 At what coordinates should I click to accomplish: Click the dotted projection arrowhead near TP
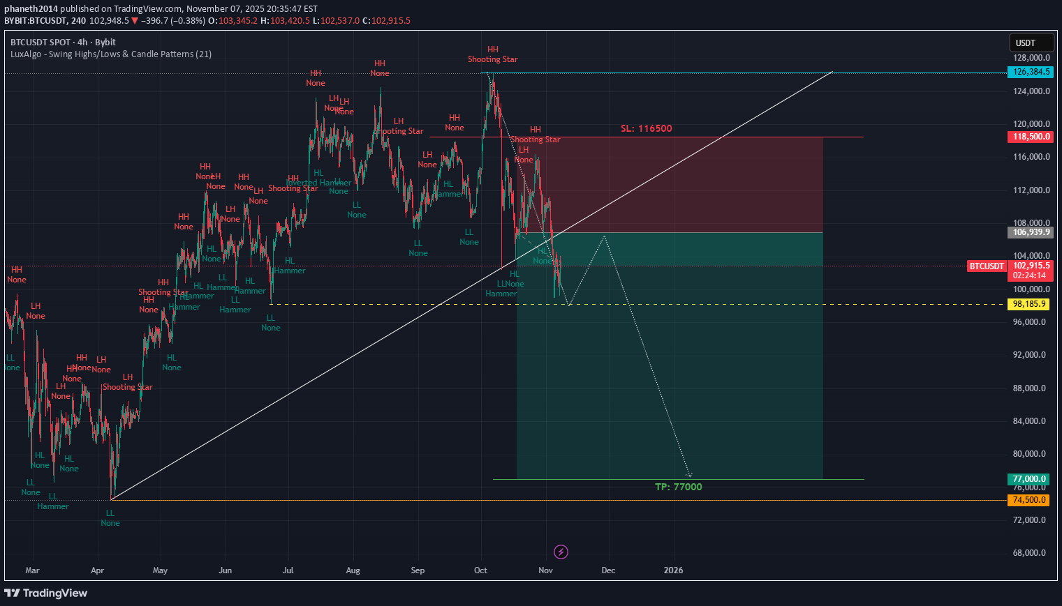(x=688, y=476)
